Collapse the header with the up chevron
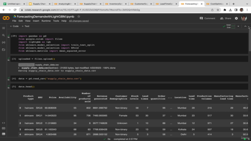 (x=245, y=26)
